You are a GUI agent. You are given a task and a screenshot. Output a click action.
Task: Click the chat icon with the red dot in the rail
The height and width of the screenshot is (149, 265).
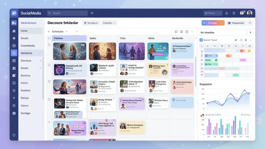pyautogui.click(x=14, y=75)
